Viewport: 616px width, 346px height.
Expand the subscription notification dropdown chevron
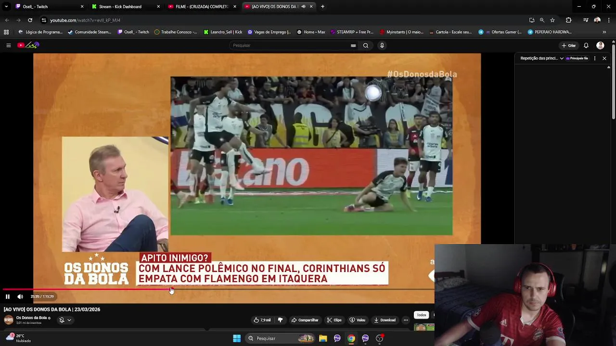click(69, 320)
